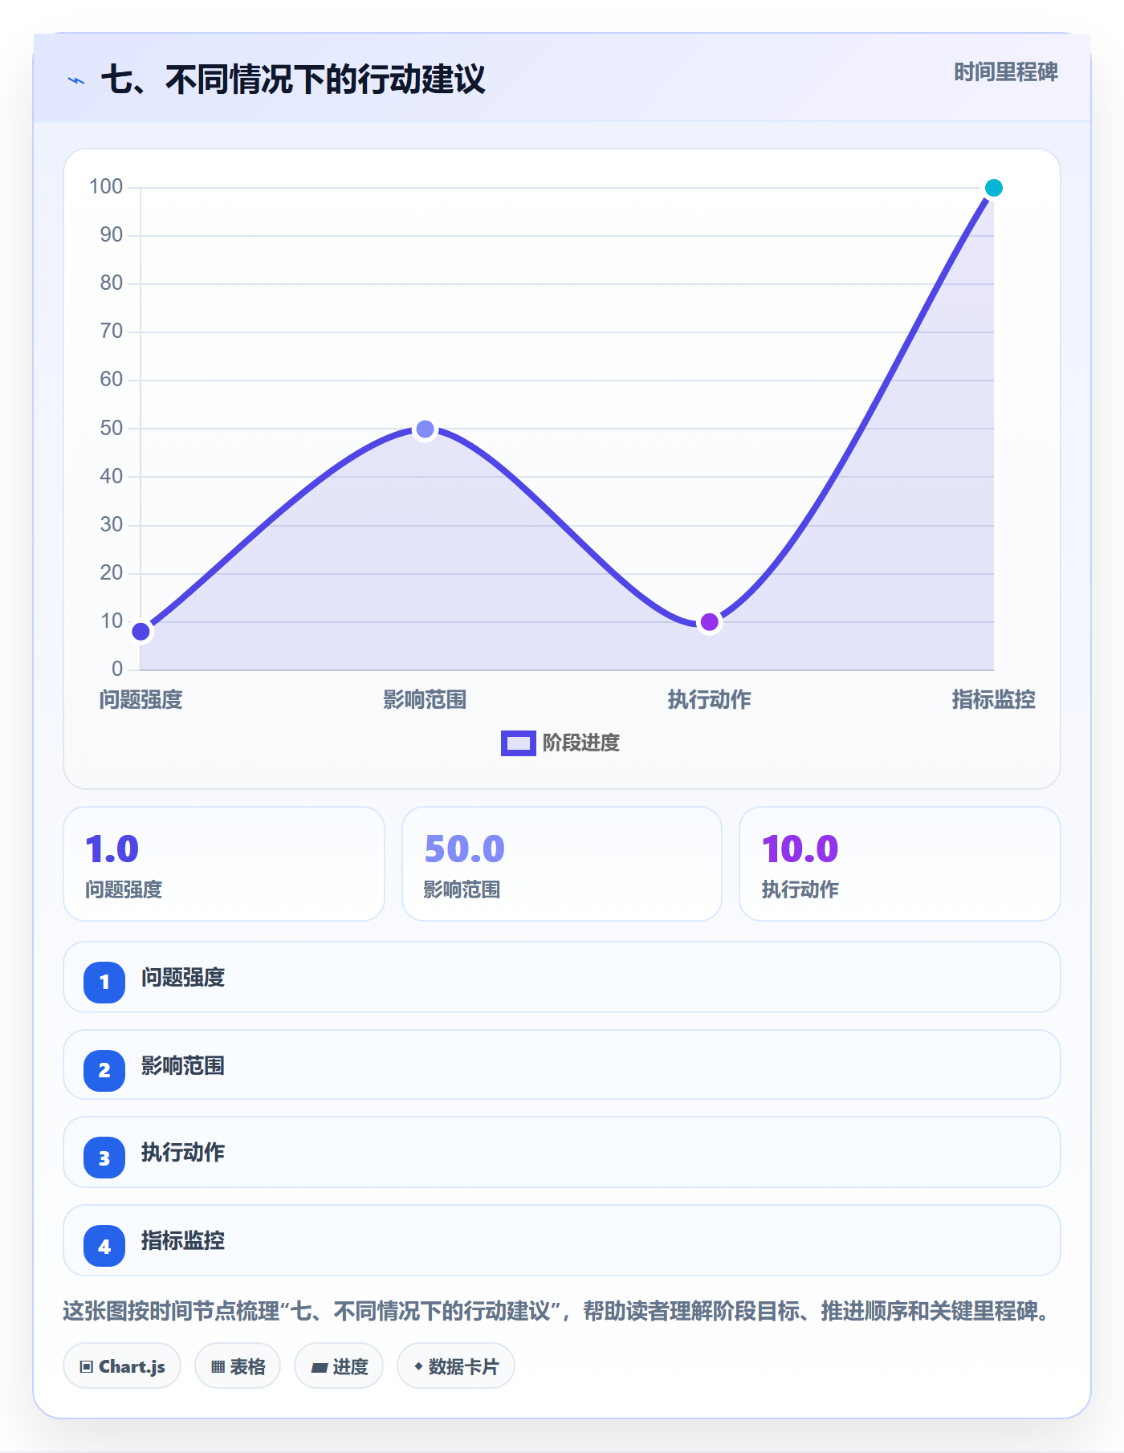Click the 数据卡片 tag chip
The height and width of the screenshot is (1453, 1124).
point(456,1365)
